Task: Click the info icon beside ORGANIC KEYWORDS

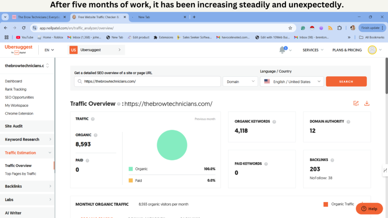Action: (x=274, y=121)
